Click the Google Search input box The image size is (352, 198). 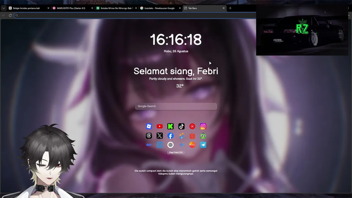click(x=176, y=106)
